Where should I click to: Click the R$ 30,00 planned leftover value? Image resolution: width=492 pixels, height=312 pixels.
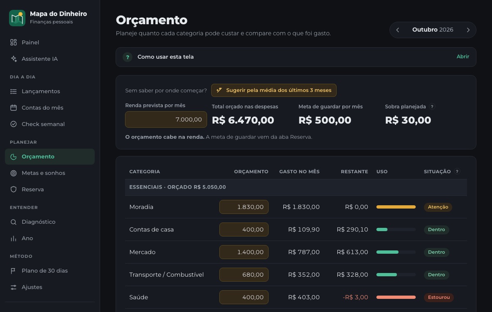(408, 120)
